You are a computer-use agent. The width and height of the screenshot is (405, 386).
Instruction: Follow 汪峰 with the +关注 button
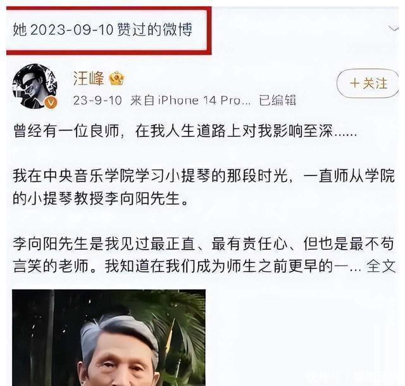pos(368,83)
